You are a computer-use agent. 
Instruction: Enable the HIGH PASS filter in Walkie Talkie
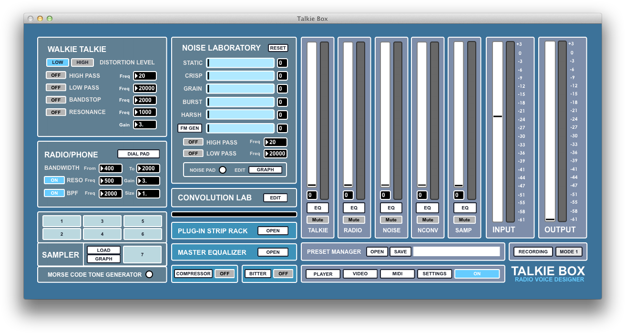[56, 75]
